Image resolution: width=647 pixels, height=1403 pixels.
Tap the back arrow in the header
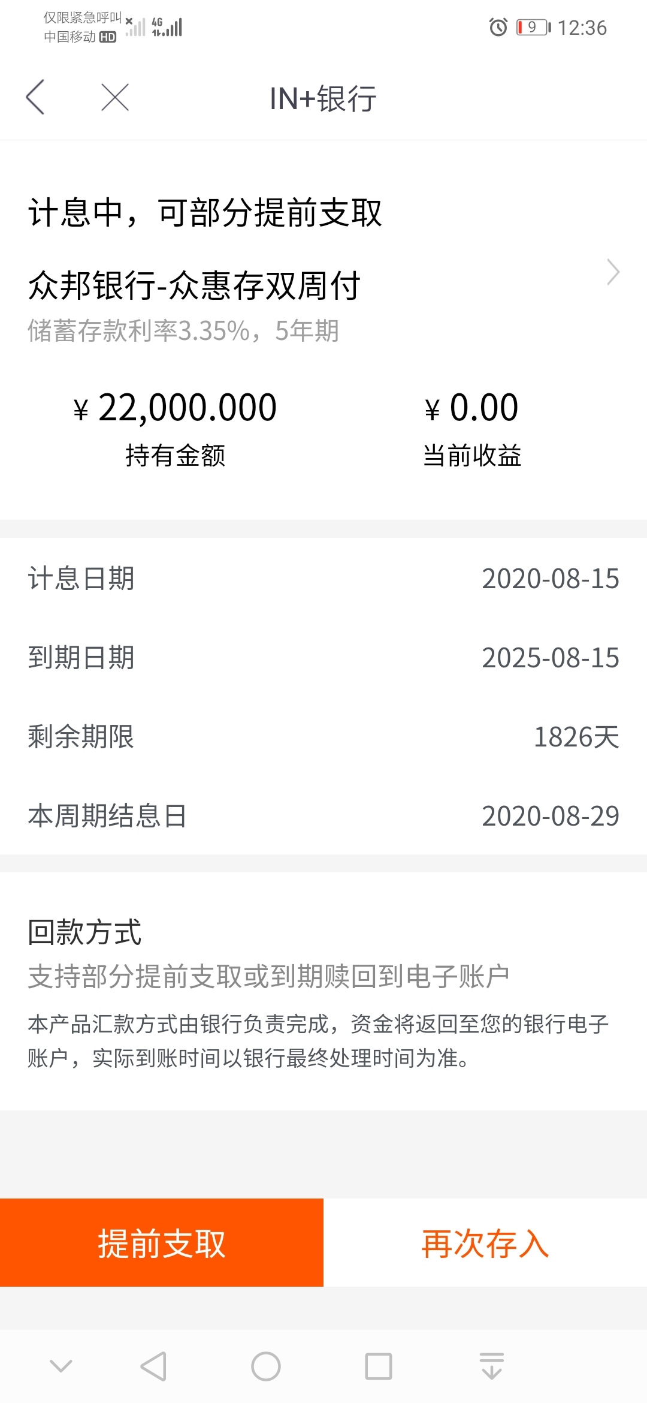tap(35, 97)
